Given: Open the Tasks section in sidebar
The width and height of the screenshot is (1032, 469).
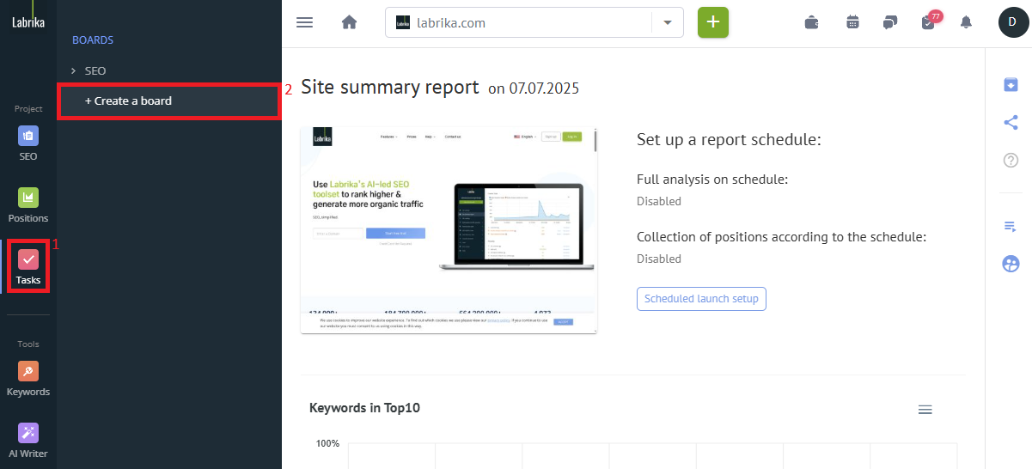Looking at the screenshot, I should click(28, 267).
